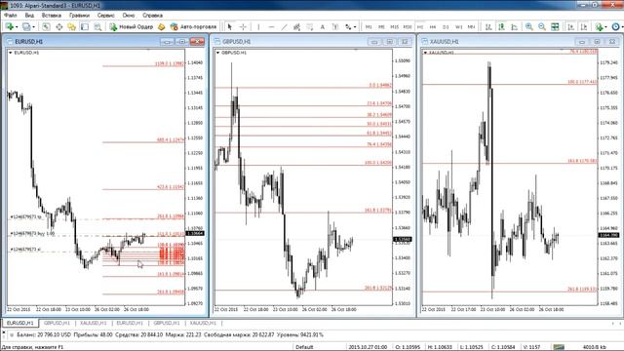This screenshot has height=351, width=624.
Task: Open the Strategy Tester
Action: 97,26
